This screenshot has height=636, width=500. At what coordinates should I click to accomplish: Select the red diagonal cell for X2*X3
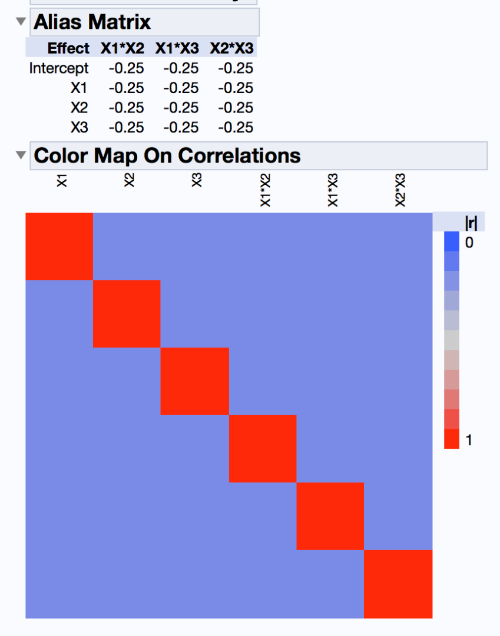[398, 584]
